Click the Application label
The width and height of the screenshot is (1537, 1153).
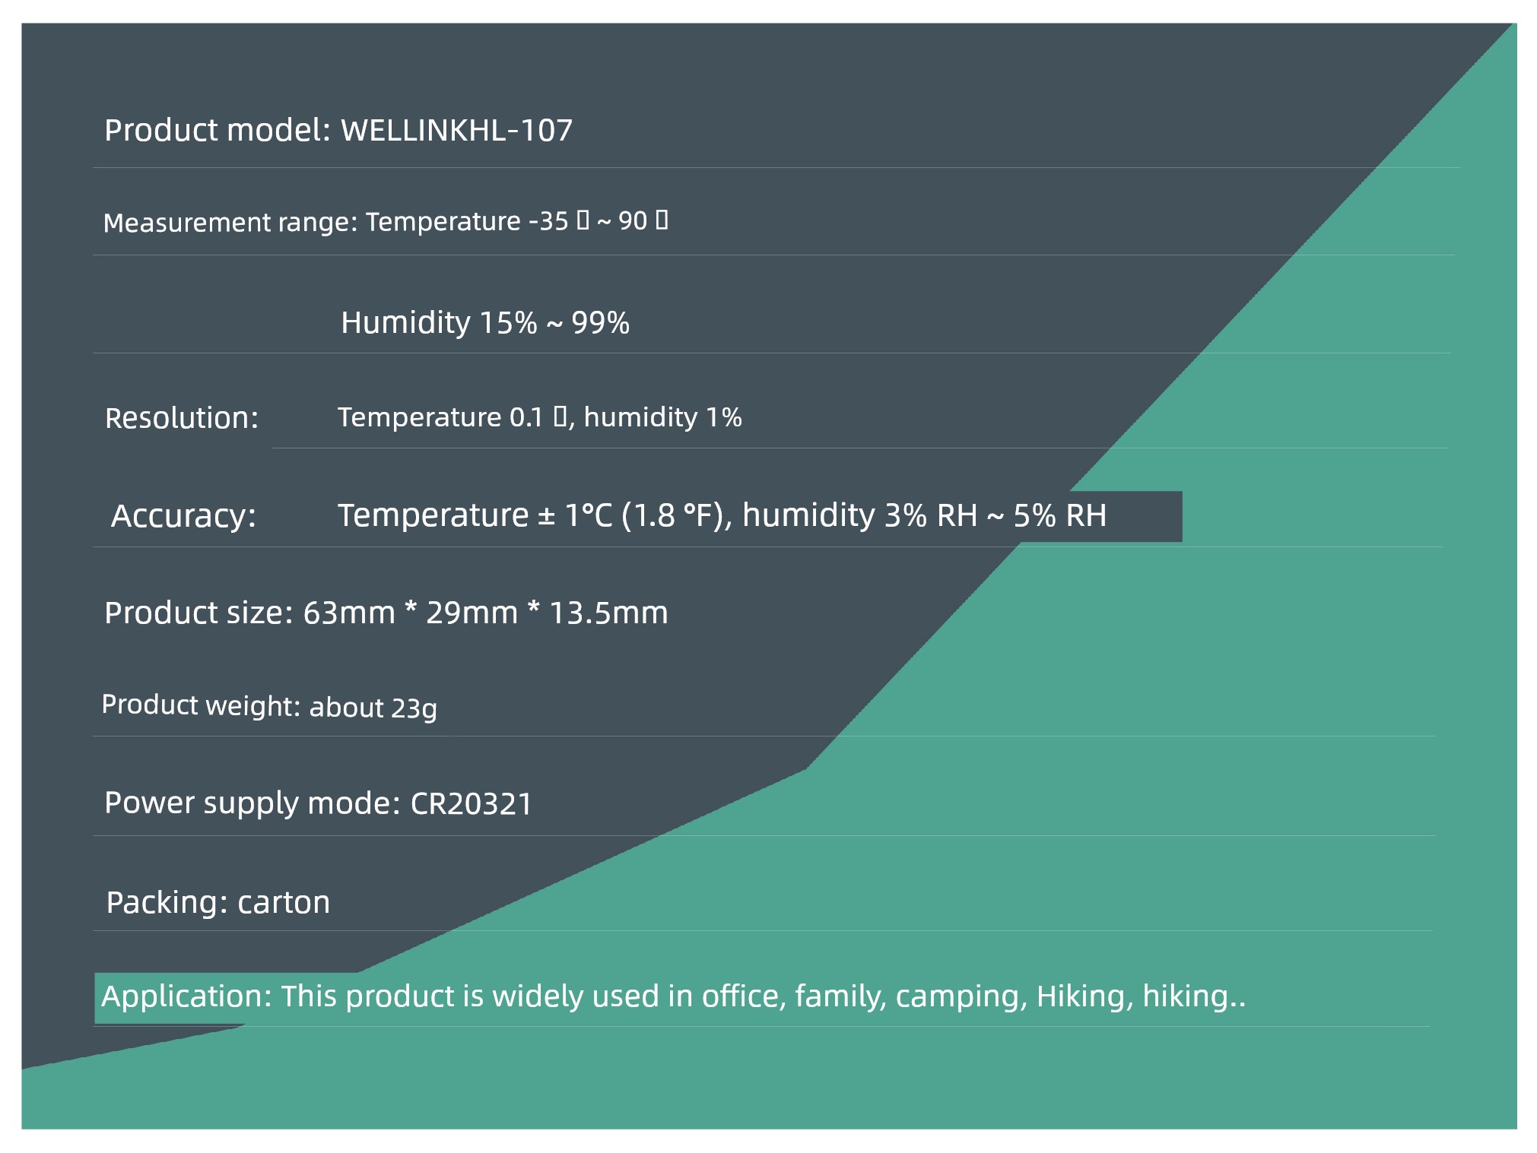click(187, 996)
